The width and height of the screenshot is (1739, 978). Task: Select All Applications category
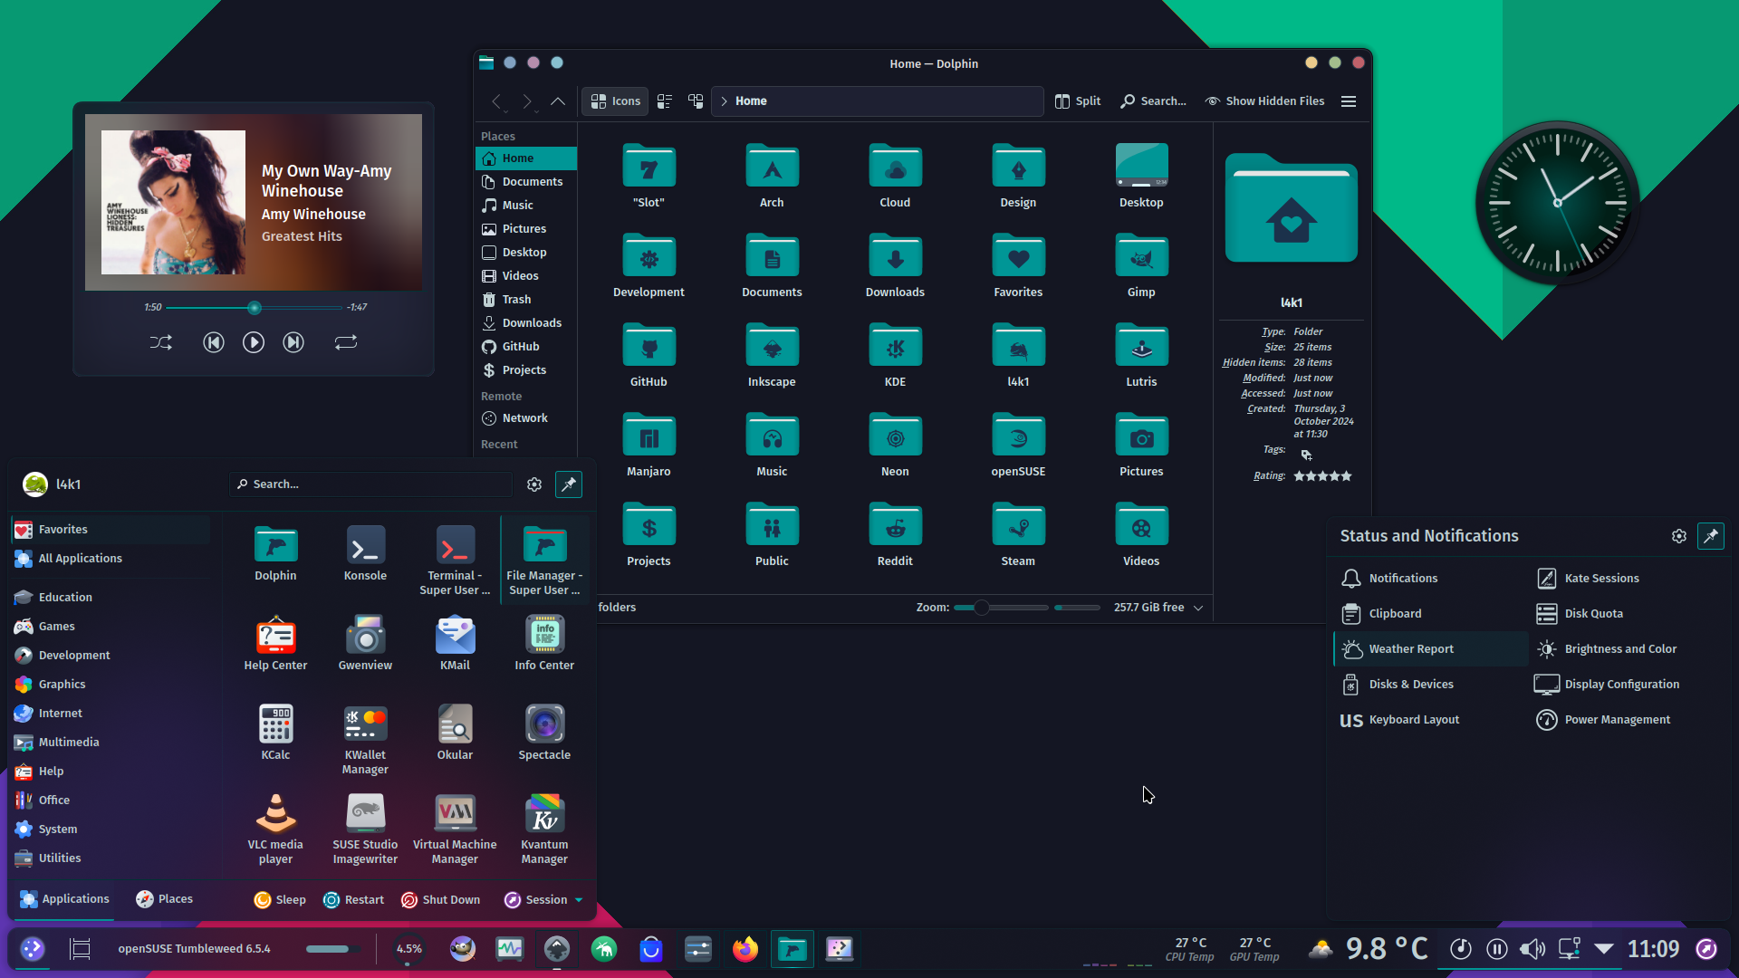(111, 558)
